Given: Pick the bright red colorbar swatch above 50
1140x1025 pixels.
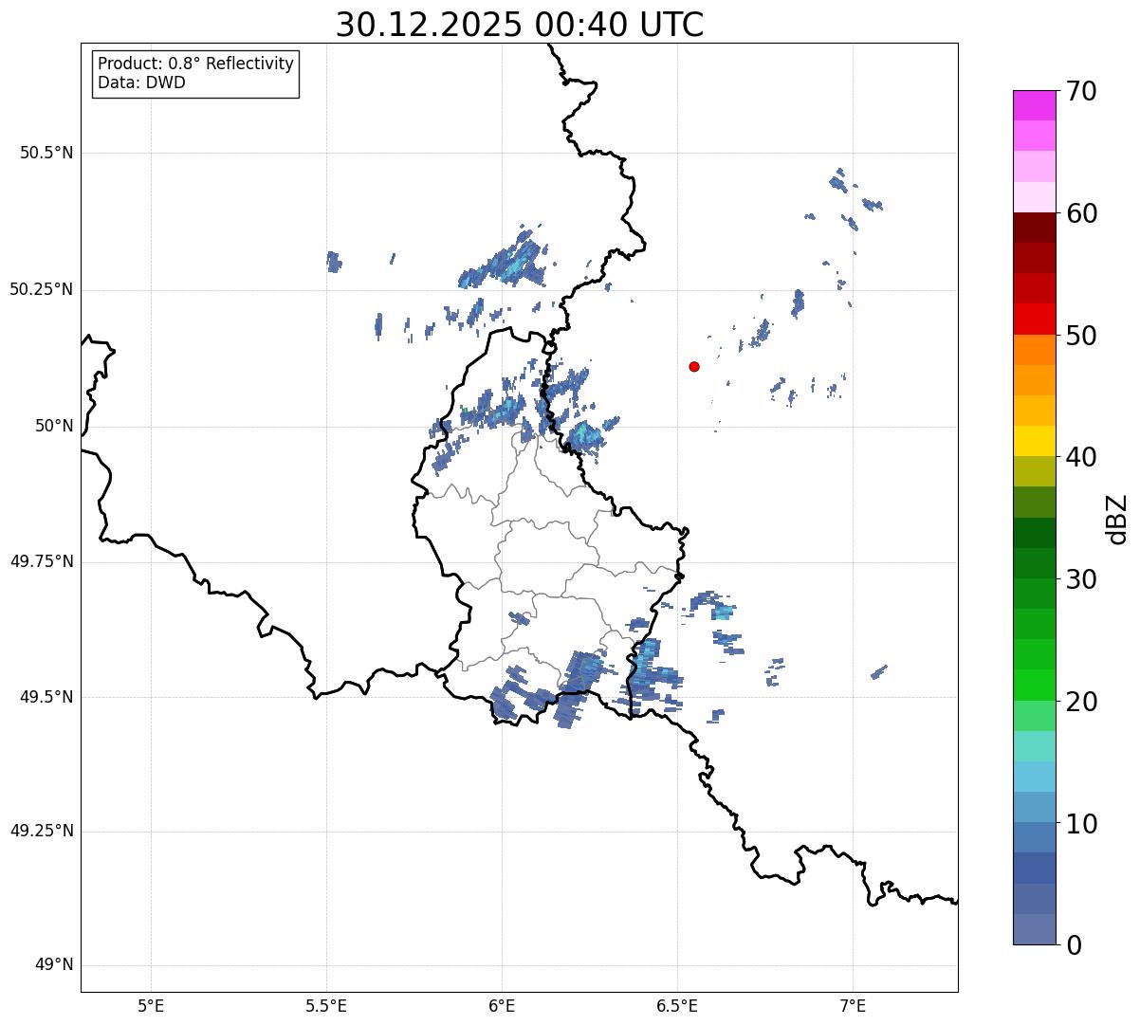Looking at the screenshot, I should 1034,319.
